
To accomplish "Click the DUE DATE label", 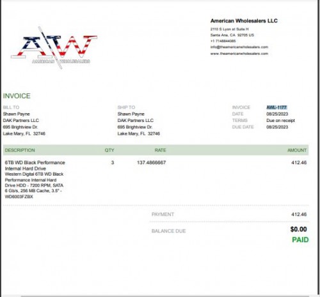I will pos(243,127).
